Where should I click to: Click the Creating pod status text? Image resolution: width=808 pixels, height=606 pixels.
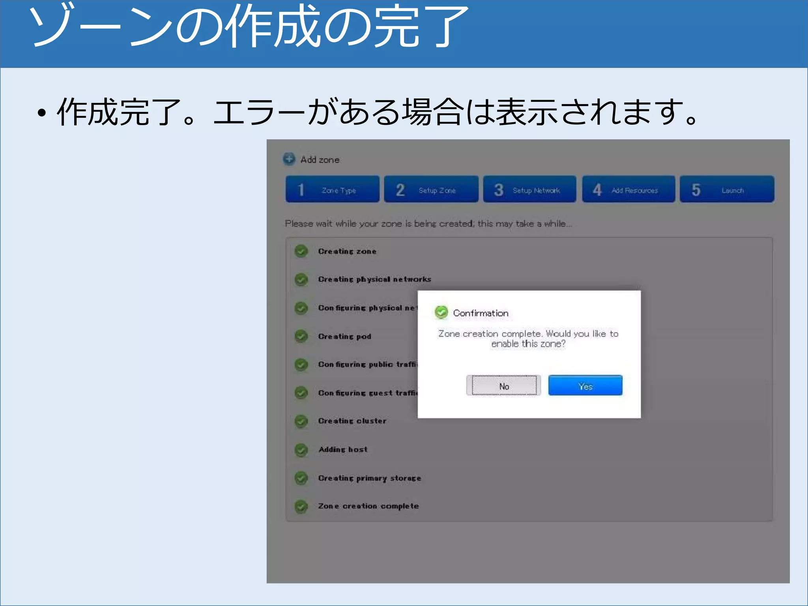[344, 337]
